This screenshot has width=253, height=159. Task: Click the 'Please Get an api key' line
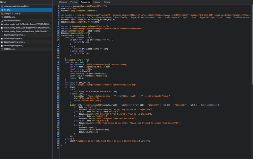click(115, 109)
